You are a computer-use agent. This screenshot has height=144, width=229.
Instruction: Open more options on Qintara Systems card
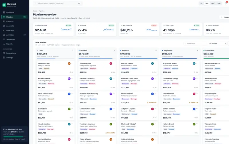(x=197, y=109)
